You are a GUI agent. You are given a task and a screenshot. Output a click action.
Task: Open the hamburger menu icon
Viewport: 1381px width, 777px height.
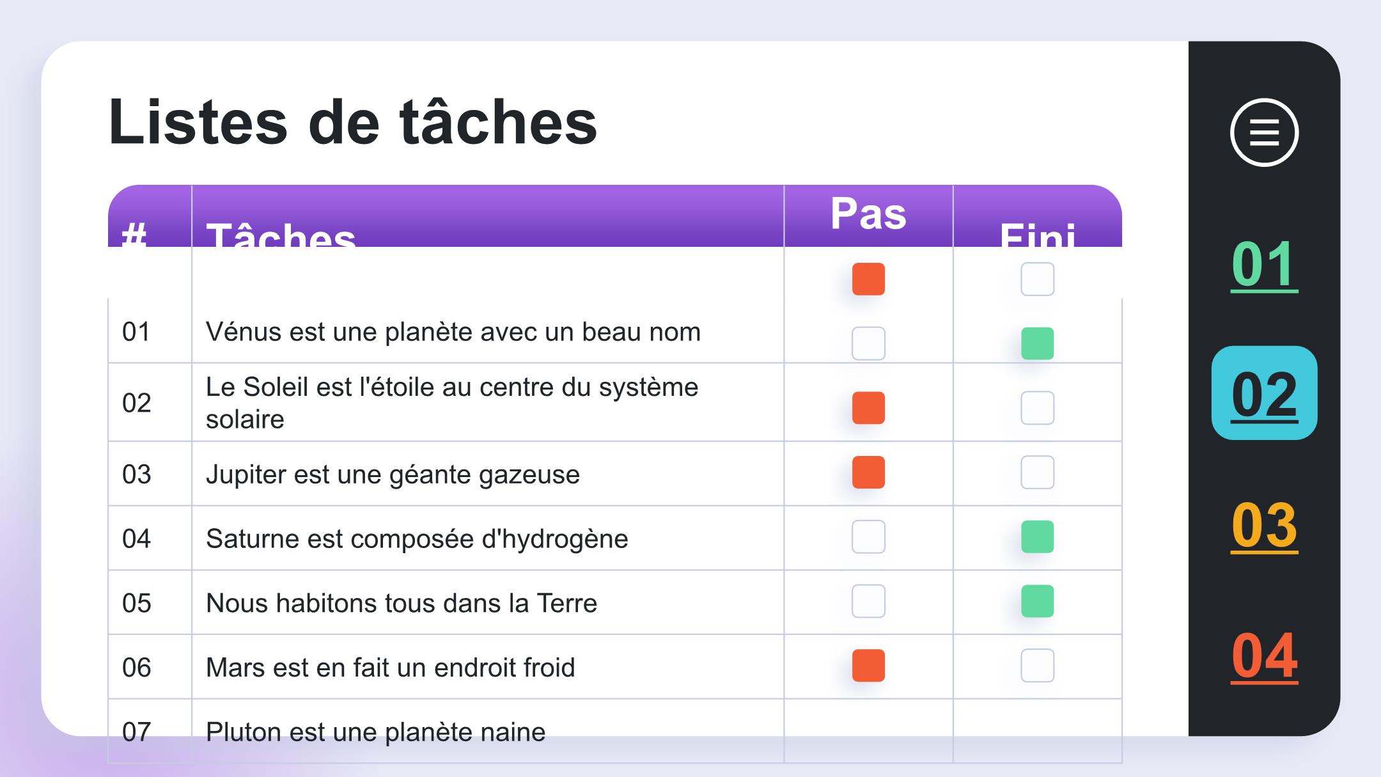pos(1264,132)
